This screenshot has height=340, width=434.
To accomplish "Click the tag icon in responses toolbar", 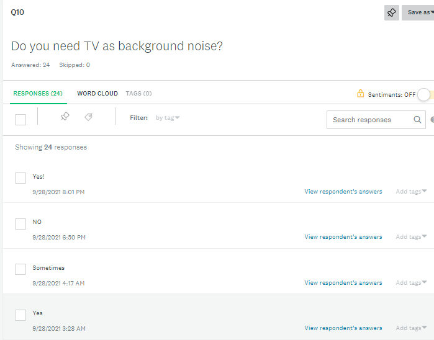I will pos(89,117).
